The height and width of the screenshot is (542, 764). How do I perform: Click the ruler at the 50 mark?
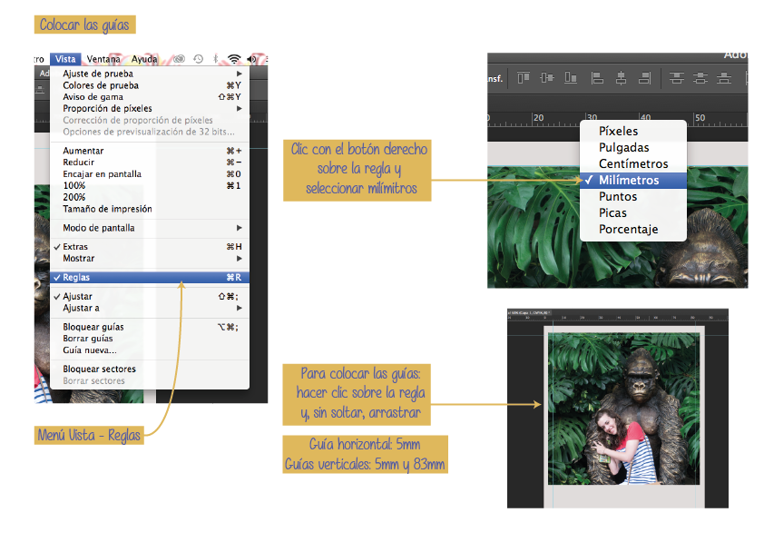pos(700,118)
